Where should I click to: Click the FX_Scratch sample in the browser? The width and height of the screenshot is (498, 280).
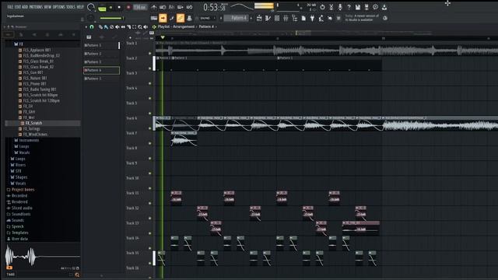coord(33,123)
